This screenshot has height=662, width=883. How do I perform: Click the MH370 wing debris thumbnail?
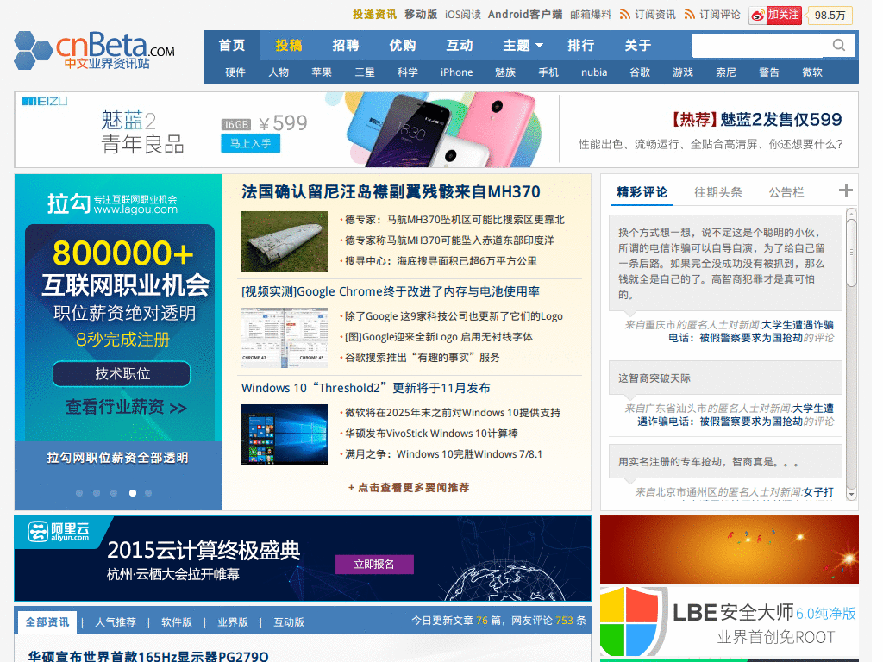click(285, 241)
